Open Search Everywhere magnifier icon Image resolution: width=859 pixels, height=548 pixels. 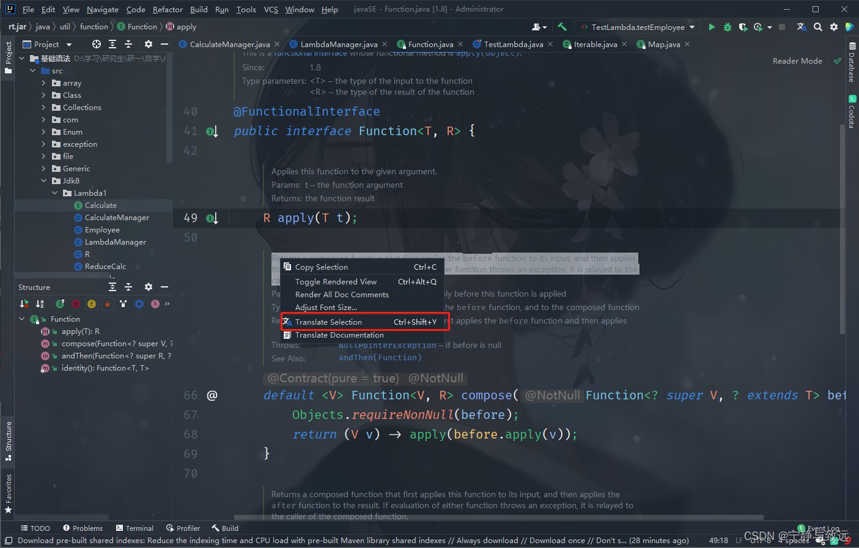[x=818, y=27]
